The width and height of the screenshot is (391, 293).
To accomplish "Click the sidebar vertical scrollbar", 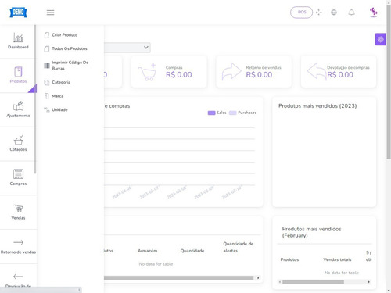I will pos(35,99).
